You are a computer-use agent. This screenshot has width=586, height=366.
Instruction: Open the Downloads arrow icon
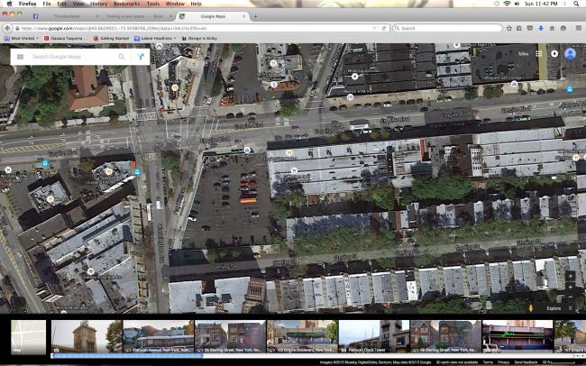click(x=541, y=29)
